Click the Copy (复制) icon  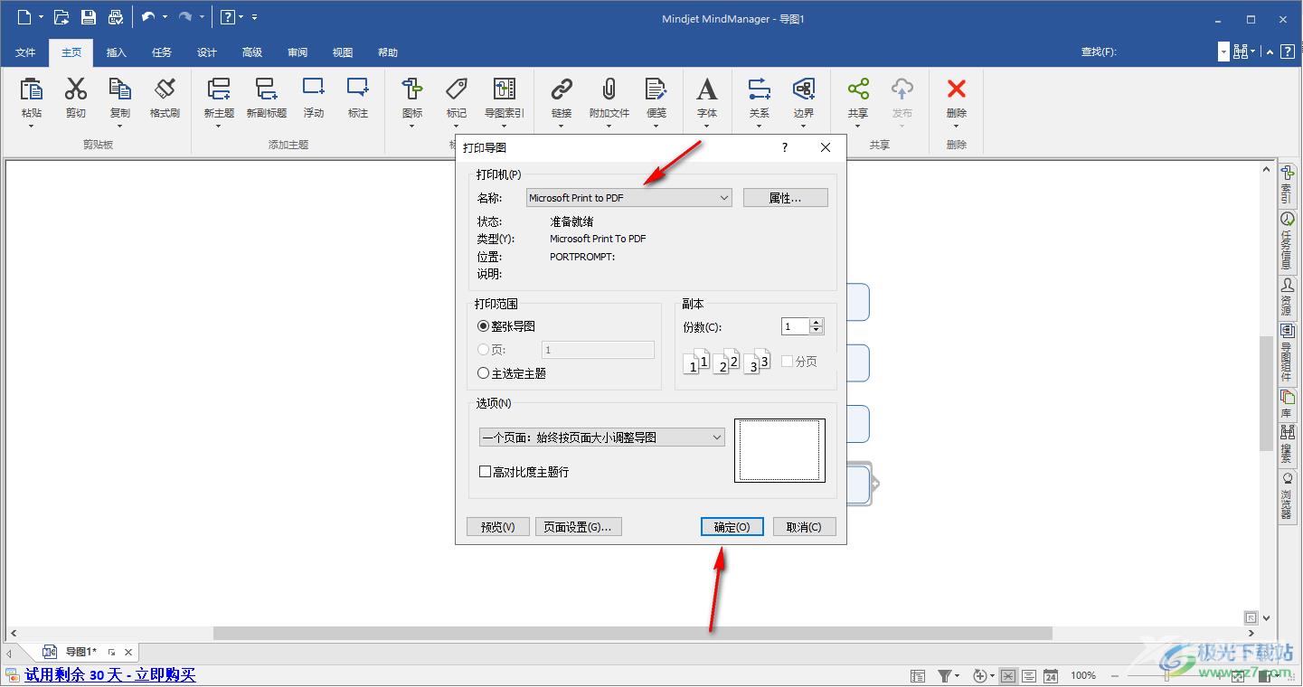(x=119, y=89)
